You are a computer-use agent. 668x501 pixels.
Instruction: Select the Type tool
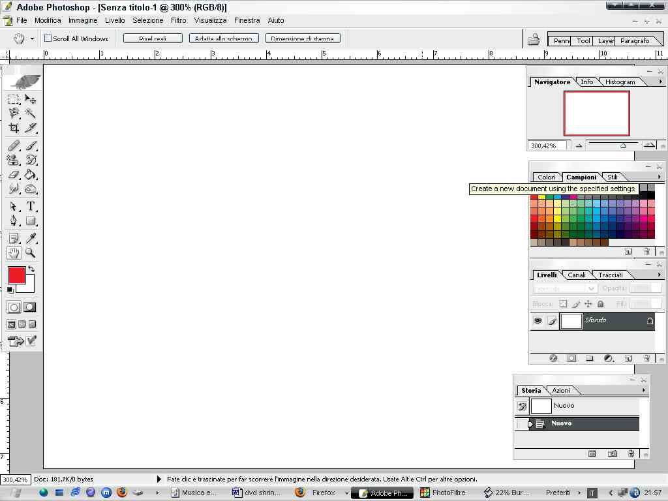(x=30, y=207)
